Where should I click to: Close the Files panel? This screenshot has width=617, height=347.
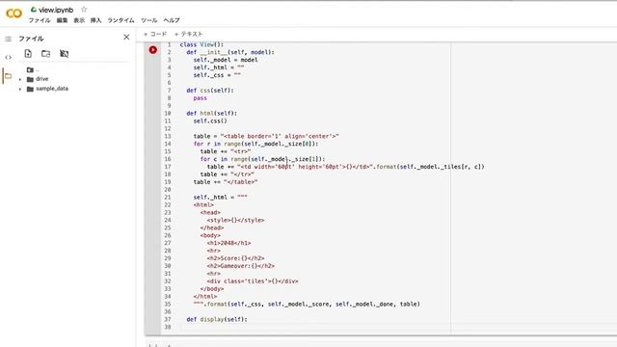[x=126, y=37]
